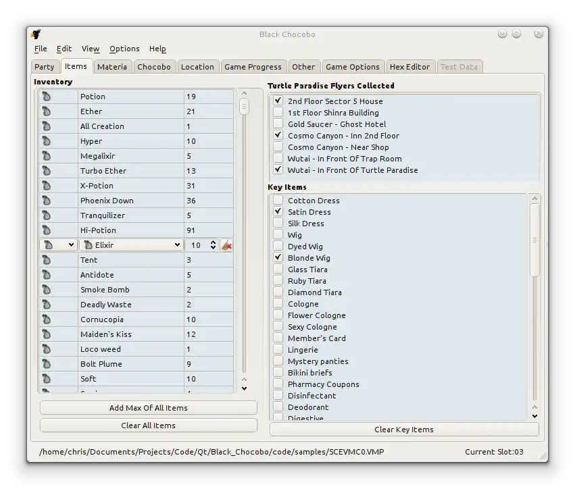Click the Inventory list scrollbar handle
575x489 pixels.
pyautogui.click(x=244, y=106)
